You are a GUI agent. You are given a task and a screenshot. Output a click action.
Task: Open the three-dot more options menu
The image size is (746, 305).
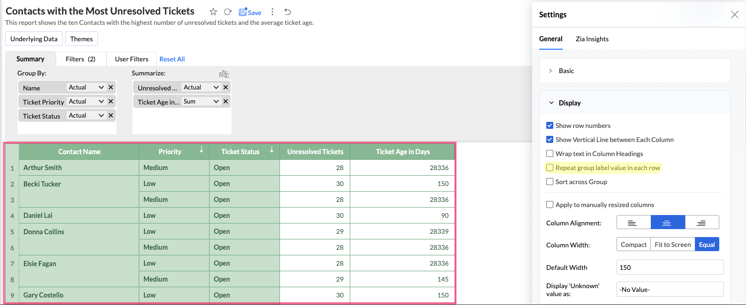[x=272, y=12]
